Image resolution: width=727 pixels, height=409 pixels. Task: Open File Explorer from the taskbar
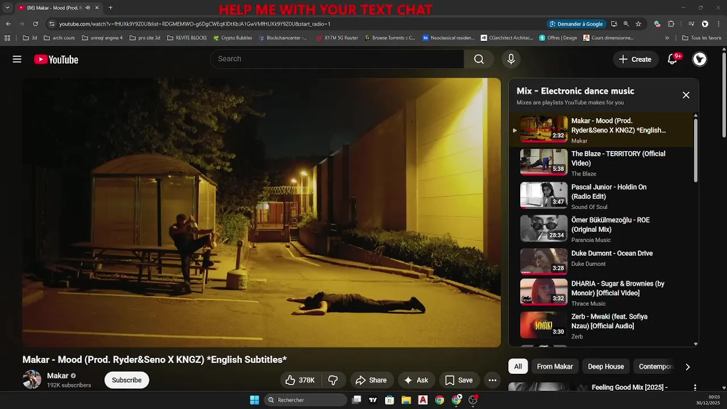coord(406,400)
